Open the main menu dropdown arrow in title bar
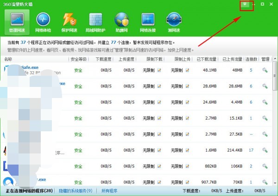This screenshot has width=278, height=196. (245, 4)
